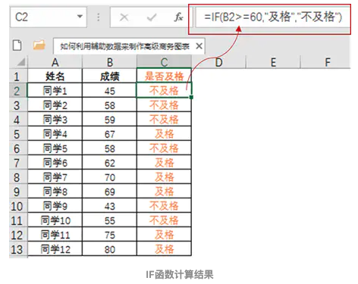
Task: Click 不及格 result in row 3
Action: point(164,105)
